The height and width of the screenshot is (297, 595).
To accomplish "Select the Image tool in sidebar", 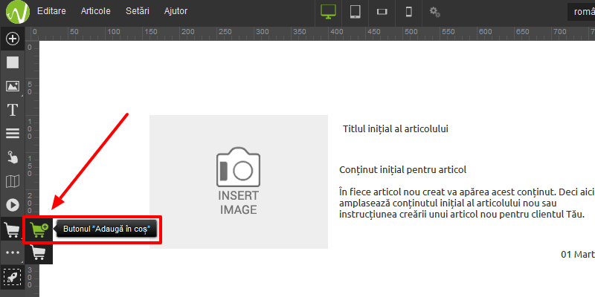I will [x=12, y=86].
